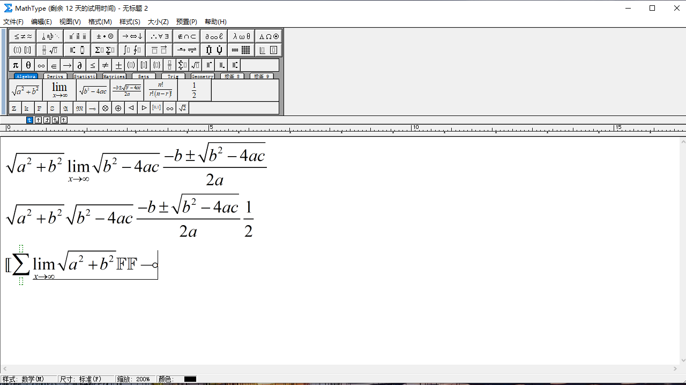Insert the lim x→∞ expression
The height and width of the screenshot is (385, 686).
pos(59,90)
